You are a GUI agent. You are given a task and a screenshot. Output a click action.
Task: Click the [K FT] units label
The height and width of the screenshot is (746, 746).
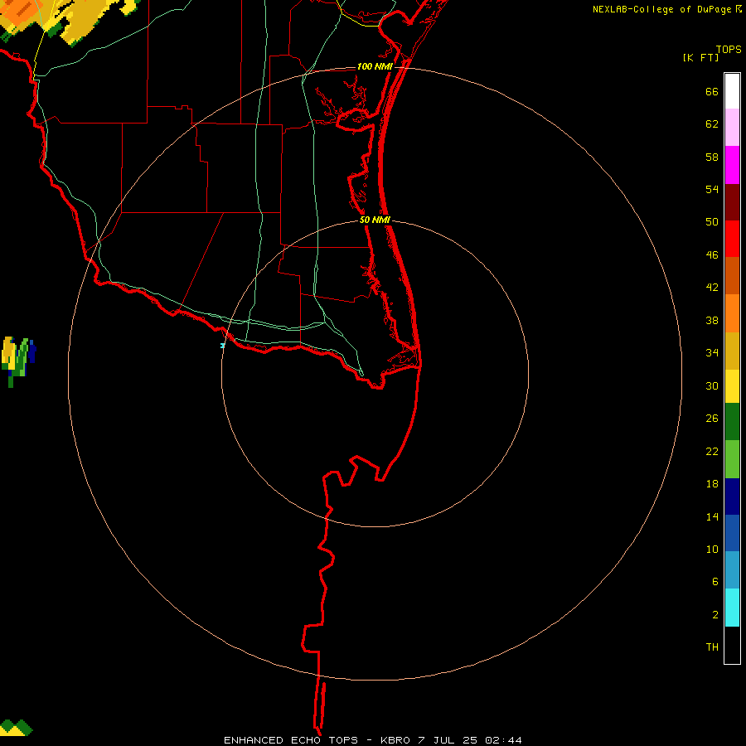coord(700,57)
